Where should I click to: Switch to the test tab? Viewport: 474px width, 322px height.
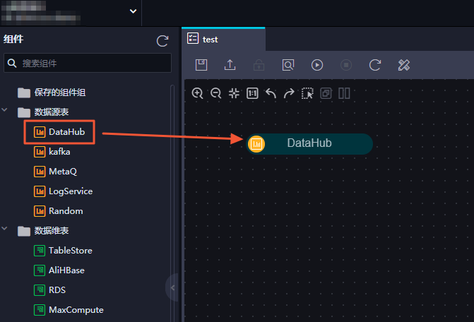pos(223,40)
